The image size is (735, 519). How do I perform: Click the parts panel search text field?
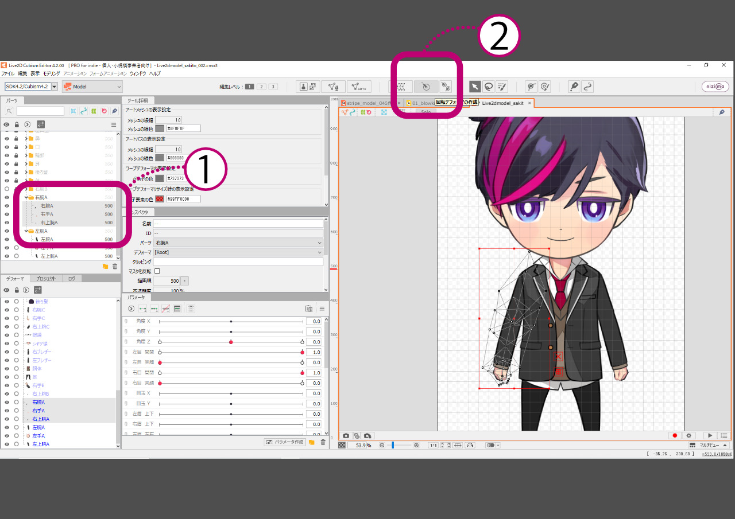click(x=40, y=111)
